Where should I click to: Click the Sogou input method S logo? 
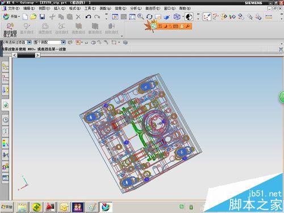tap(154, 26)
